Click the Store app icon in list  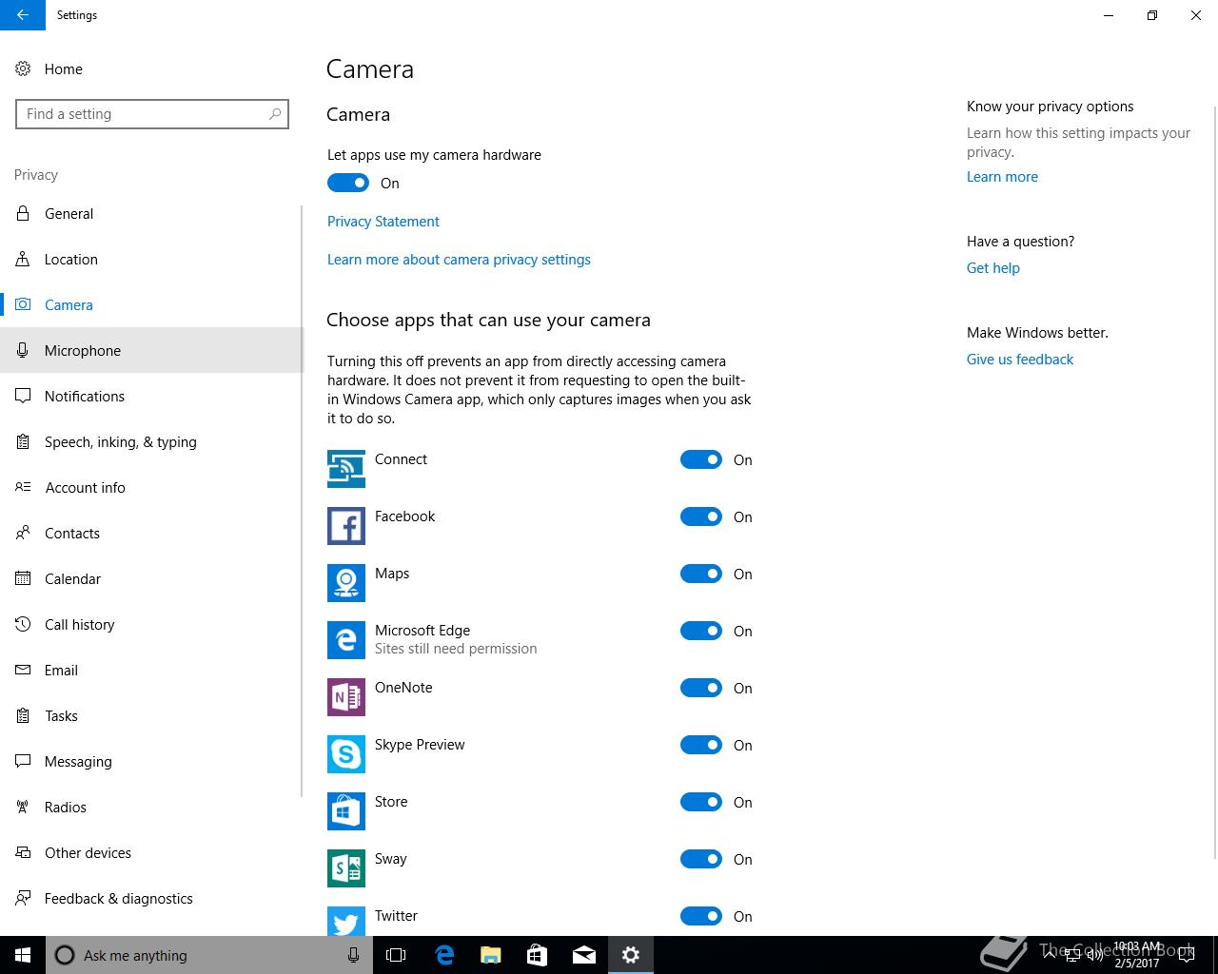click(x=346, y=811)
